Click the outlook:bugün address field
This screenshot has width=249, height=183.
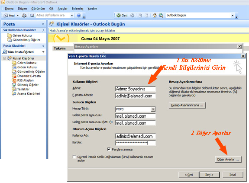tap(198, 15)
